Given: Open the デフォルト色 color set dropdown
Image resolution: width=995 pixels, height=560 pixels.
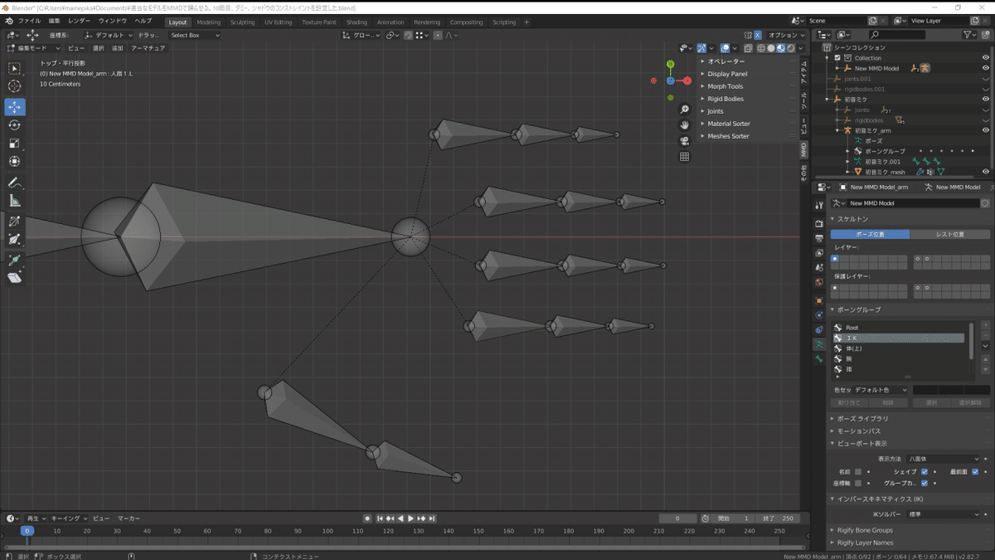Looking at the screenshot, I should click(881, 390).
